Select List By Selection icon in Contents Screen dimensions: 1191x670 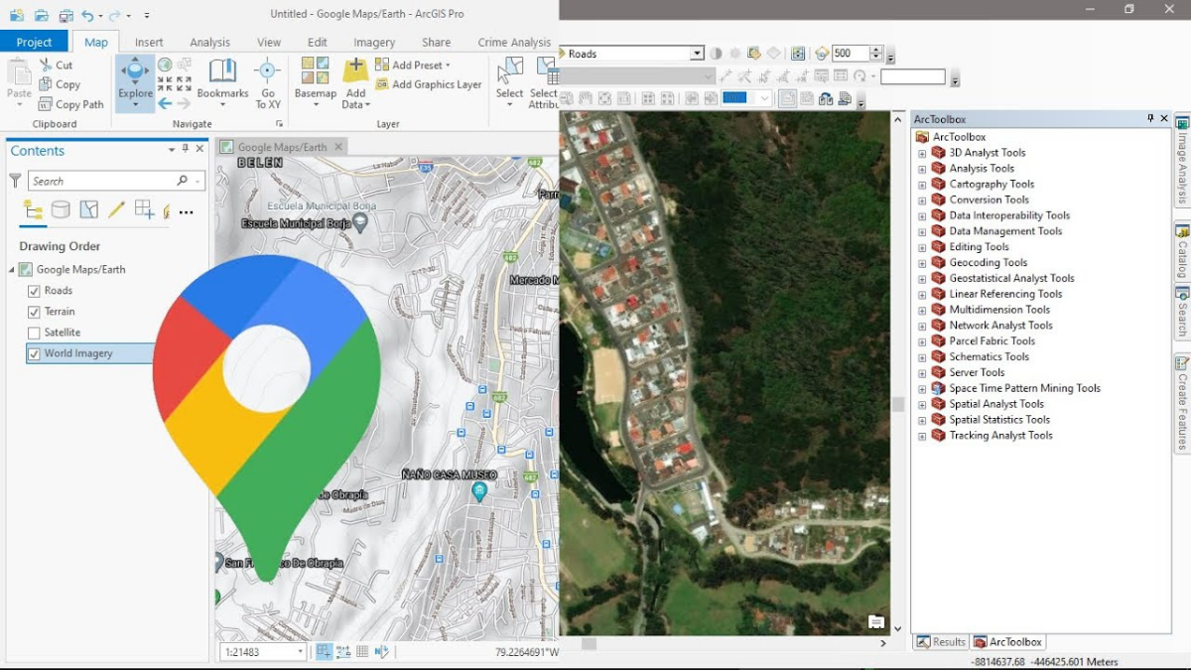click(x=88, y=209)
